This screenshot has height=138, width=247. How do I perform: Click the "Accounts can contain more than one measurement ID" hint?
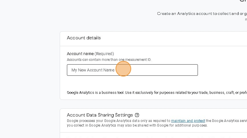109,60
